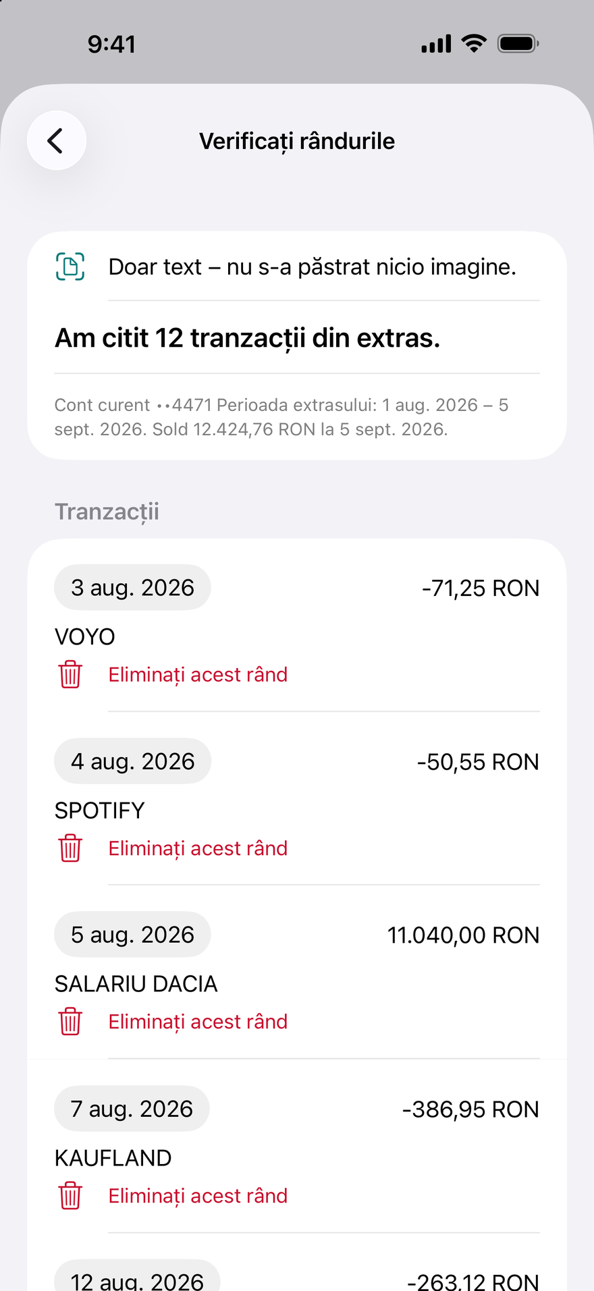Click the trash icon under SPOTIFY
The width and height of the screenshot is (594, 1291).
(x=70, y=848)
